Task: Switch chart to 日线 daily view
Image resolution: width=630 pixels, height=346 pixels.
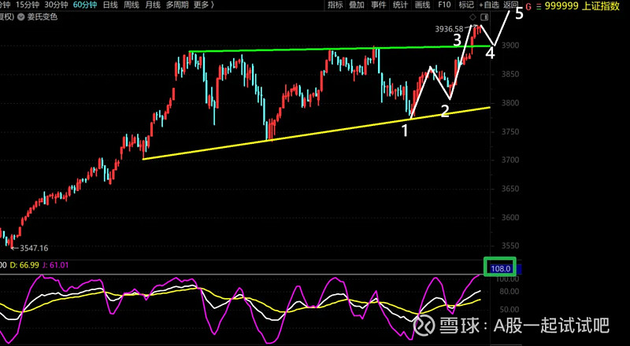Action: click(x=110, y=5)
